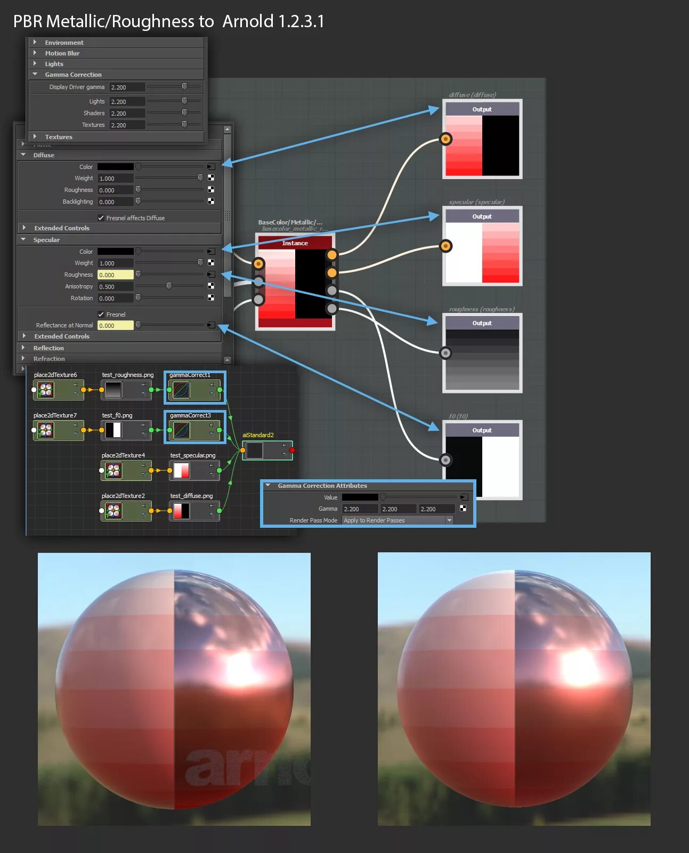Click the Specular Color black swatch
The image size is (689, 853).
point(116,251)
